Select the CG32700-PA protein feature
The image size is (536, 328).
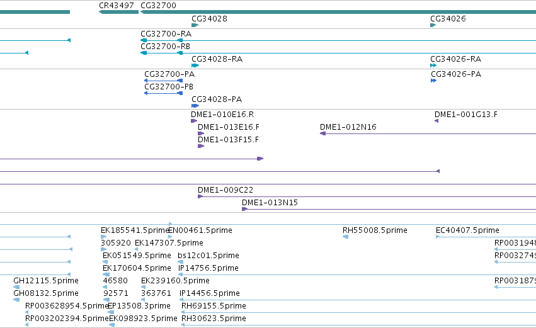click(x=163, y=81)
